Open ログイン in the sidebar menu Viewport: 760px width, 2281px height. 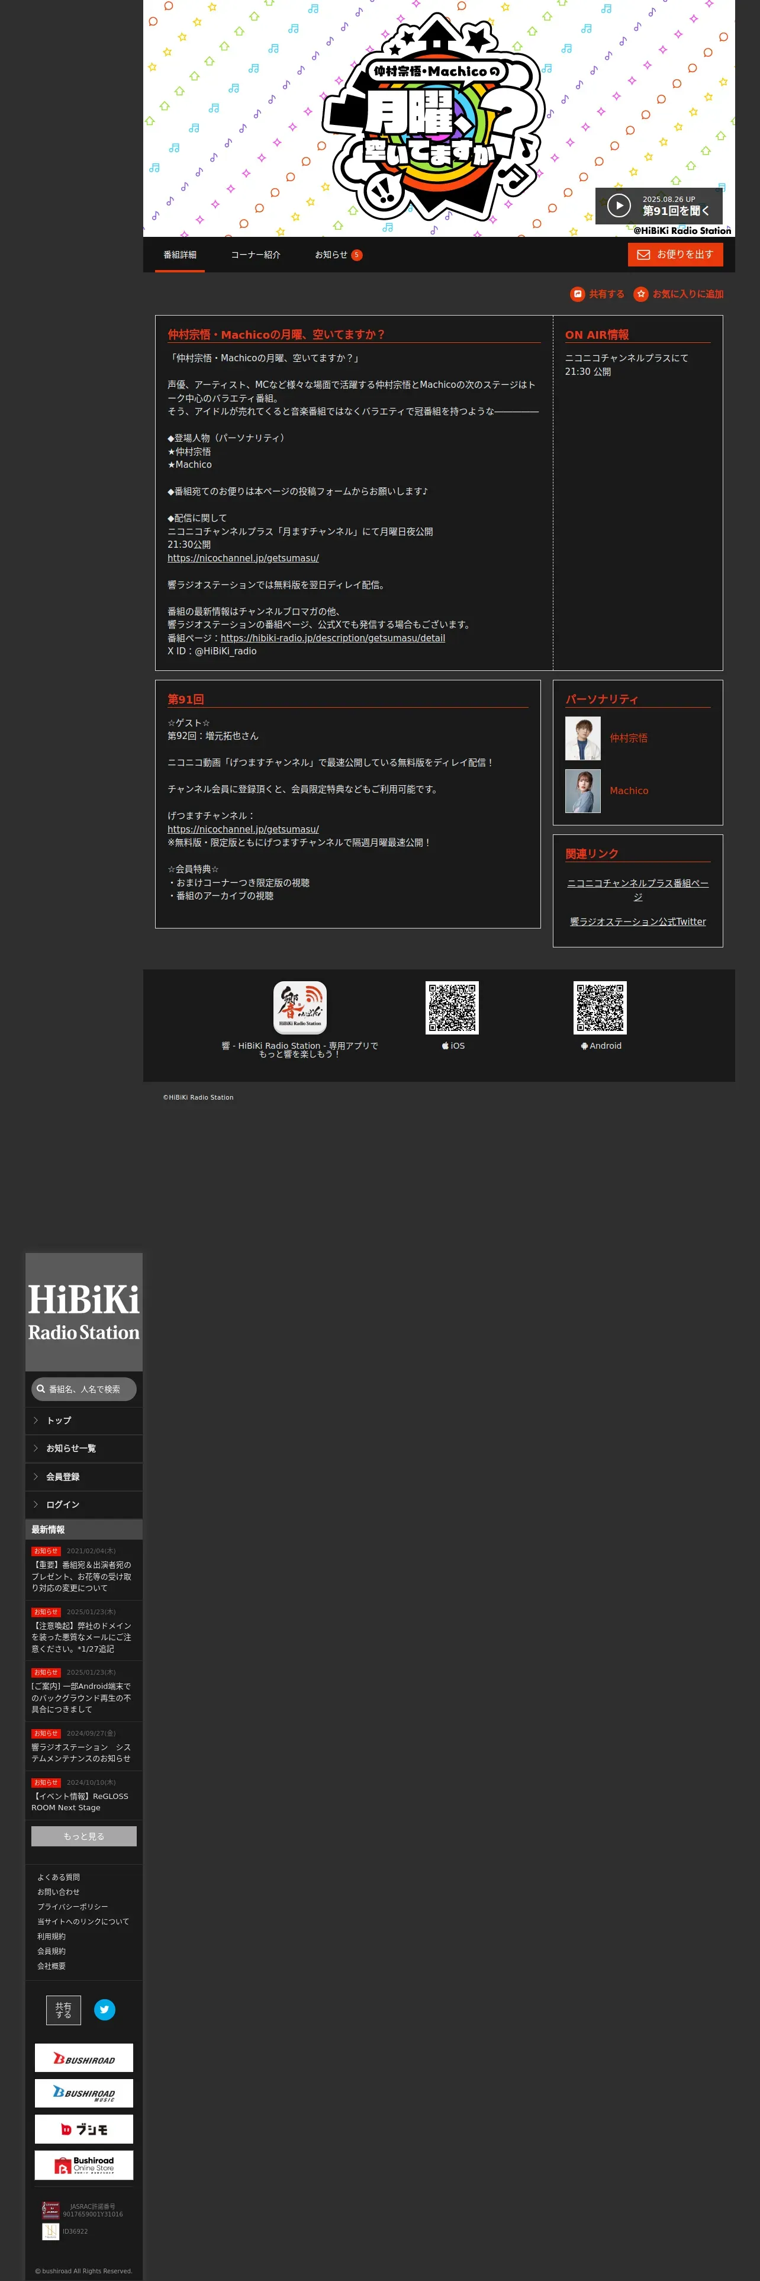coord(84,1505)
